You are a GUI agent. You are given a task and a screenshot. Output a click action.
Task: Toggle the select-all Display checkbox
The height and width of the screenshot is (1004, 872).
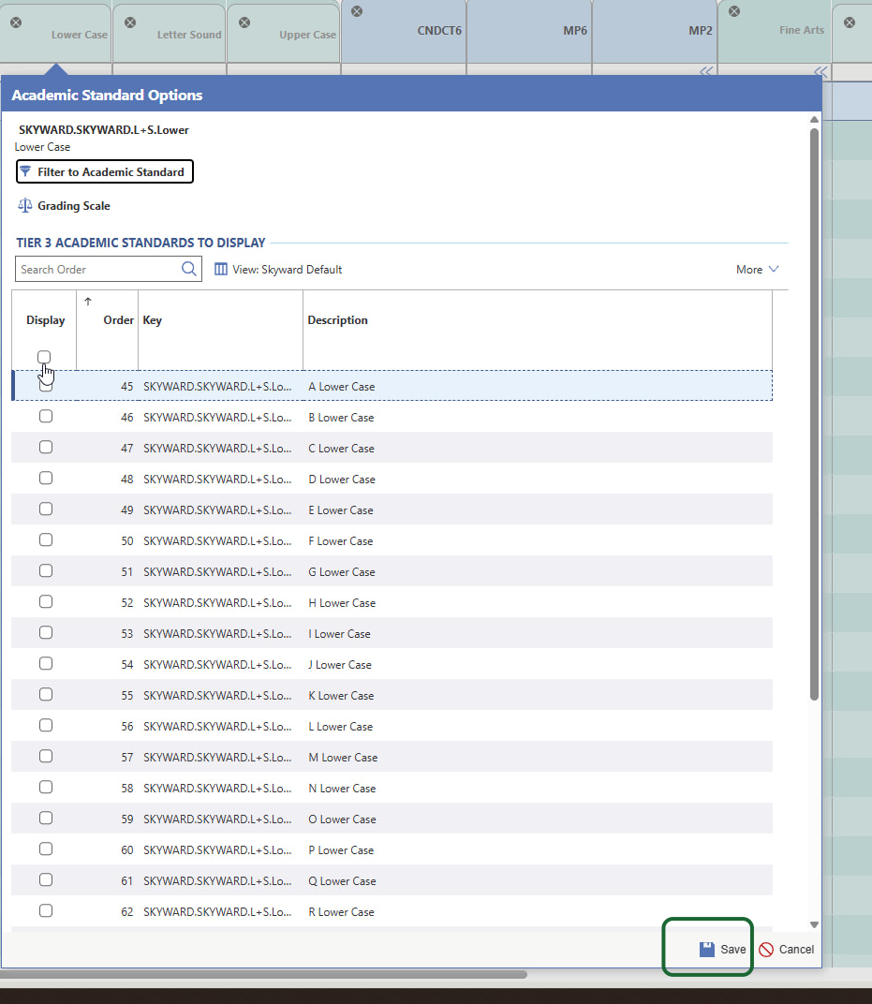click(43, 357)
